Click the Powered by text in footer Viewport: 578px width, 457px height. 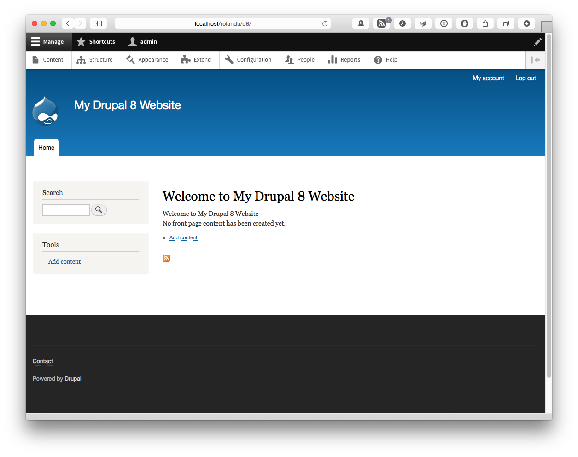tap(48, 379)
